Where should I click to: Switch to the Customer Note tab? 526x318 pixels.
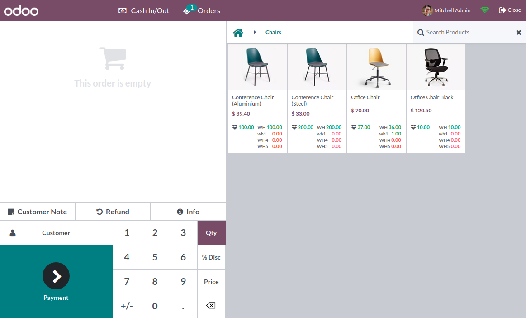(38, 212)
